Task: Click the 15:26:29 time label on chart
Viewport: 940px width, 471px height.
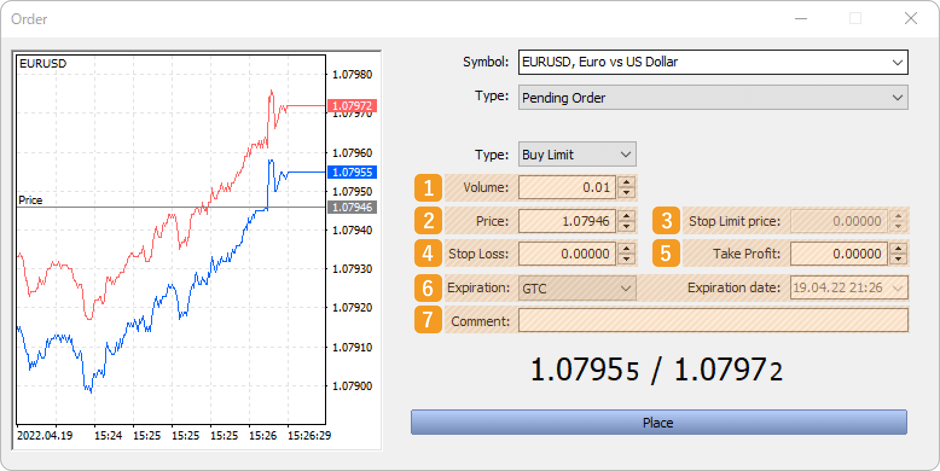Action: tap(309, 435)
